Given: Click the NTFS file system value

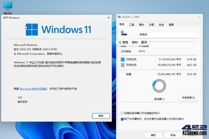Looking at the screenshot, I should 142,51.
